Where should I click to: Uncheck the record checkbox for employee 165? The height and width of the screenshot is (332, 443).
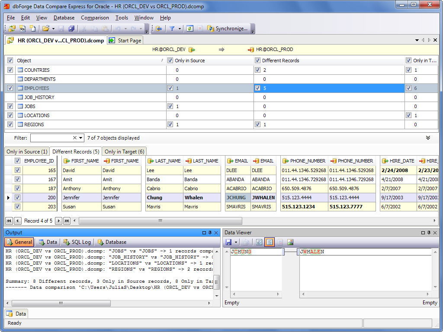(x=17, y=170)
